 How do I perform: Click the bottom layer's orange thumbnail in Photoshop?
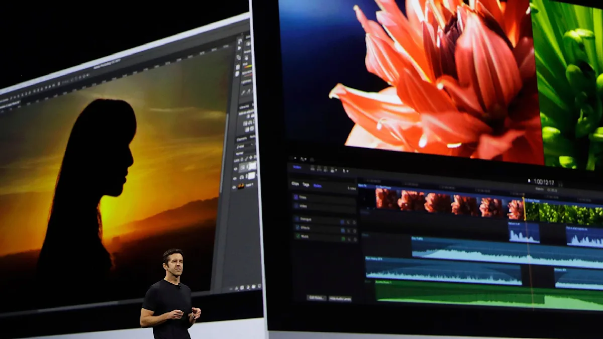coord(241,186)
